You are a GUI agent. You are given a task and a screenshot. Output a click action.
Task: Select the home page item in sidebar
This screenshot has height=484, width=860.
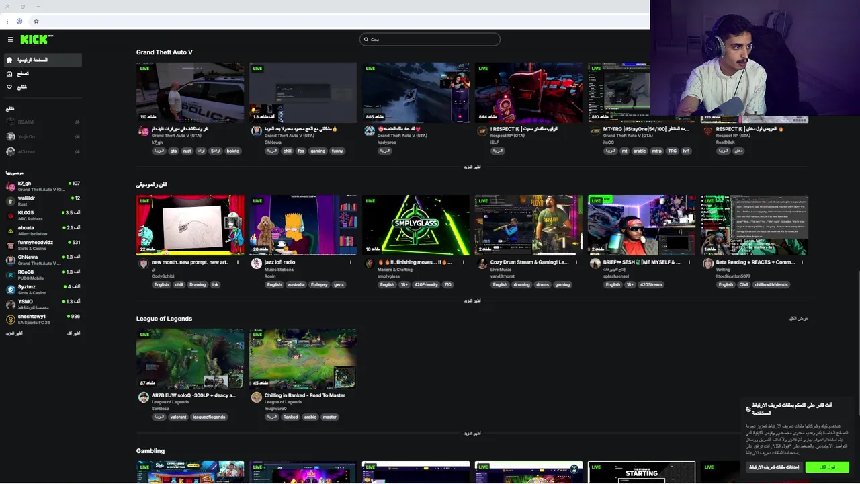pyautogui.click(x=42, y=60)
